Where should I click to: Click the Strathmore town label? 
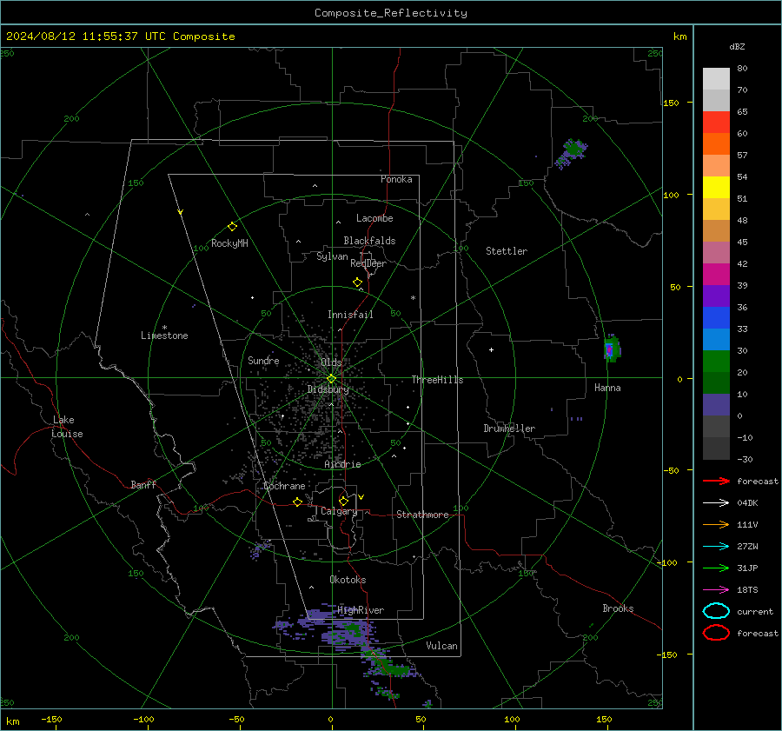pyautogui.click(x=422, y=515)
